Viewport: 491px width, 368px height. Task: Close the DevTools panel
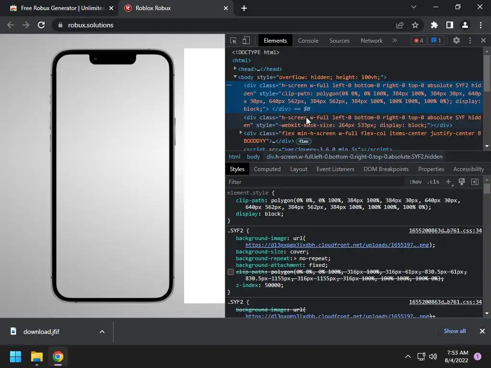(483, 40)
